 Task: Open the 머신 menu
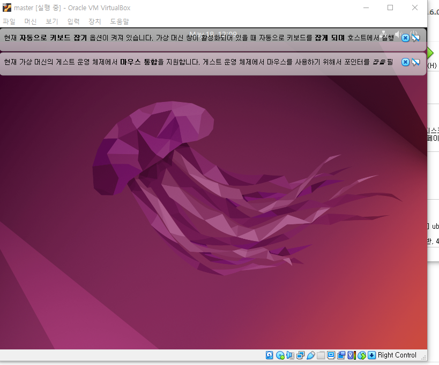[30, 21]
